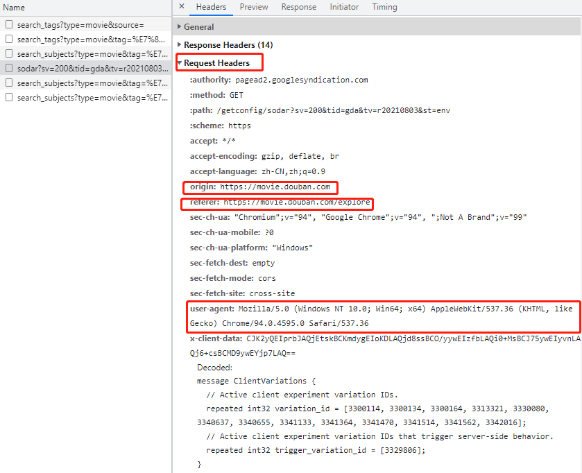Image resolution: width=582 pixels, height=473 pixels.
Task: Click the referer movie.douban.com/explore value
Action: [x=297, y=203]
